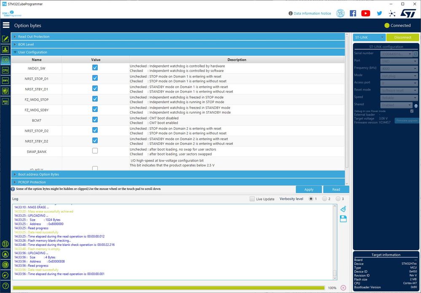The image size is (421, 293).
Task: Open the help question mark icon
Action: click(5, 286)
